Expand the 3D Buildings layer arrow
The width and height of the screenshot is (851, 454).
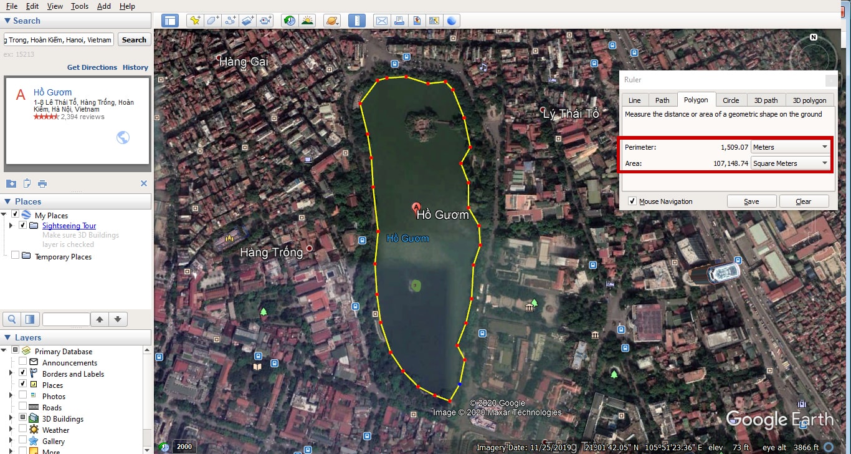coord(11,418)
